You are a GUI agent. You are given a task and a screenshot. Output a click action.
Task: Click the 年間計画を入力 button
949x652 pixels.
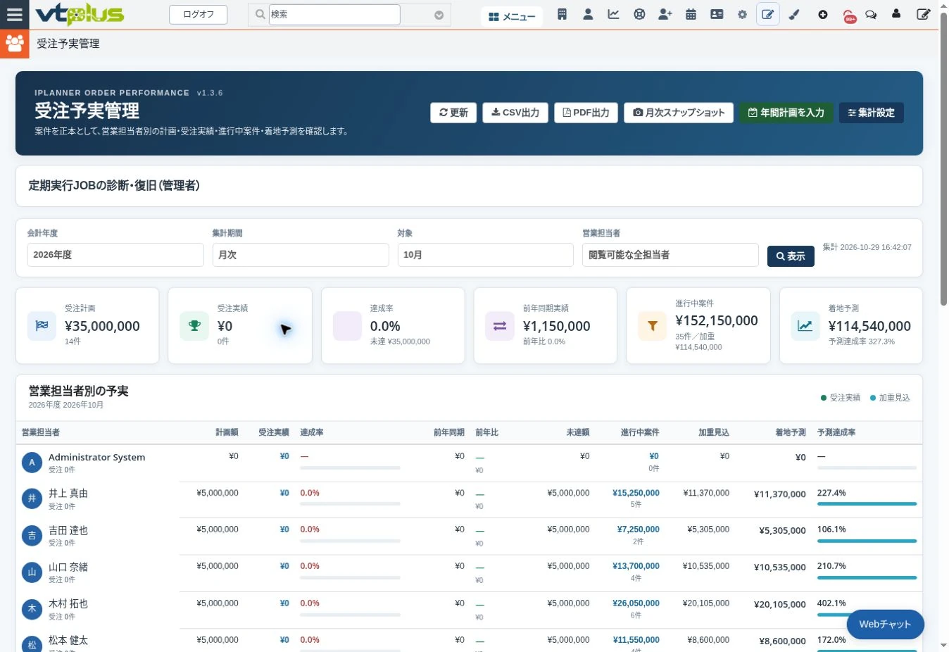[786, 113]
